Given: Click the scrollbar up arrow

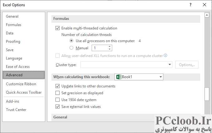Looking at the screenshot, I should click(207, 15).
